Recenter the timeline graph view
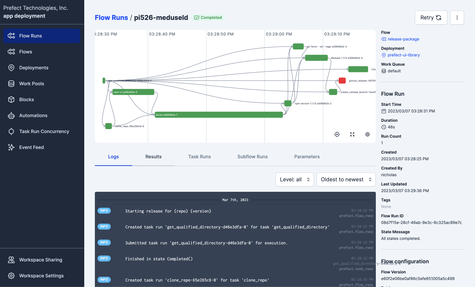 tap(337, 134)
